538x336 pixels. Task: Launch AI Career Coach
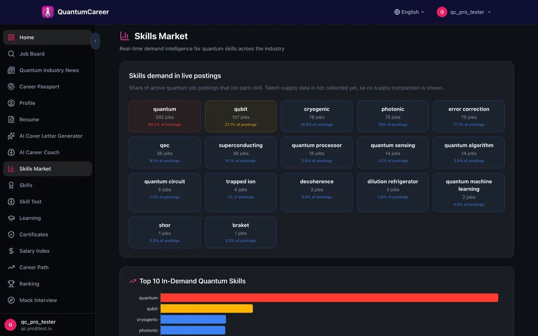(48, 153)
